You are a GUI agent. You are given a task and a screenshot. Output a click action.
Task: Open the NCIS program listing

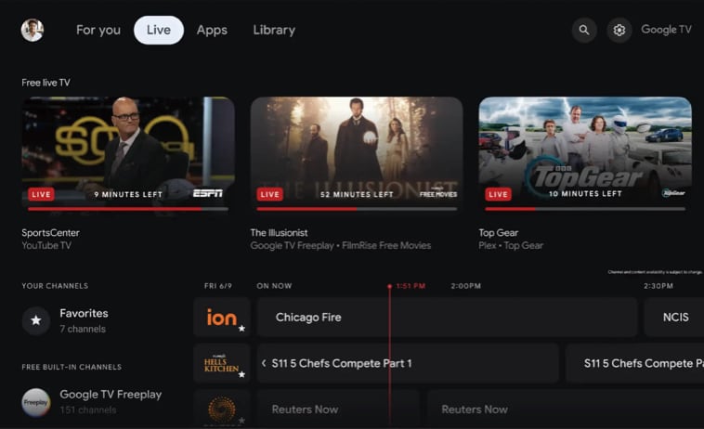tap(674, 318)
